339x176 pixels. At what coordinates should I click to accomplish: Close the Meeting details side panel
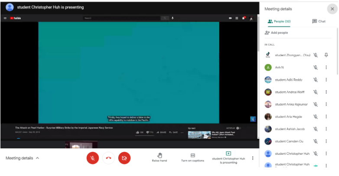332,9
